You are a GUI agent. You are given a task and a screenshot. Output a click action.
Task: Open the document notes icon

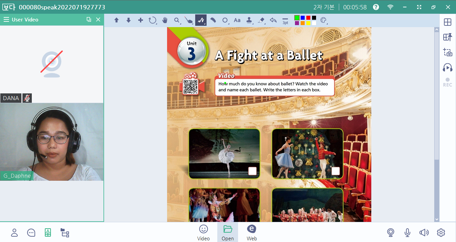(48, 232)
